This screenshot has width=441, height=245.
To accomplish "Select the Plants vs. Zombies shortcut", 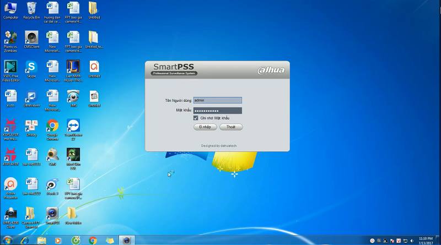I will 10,42.
